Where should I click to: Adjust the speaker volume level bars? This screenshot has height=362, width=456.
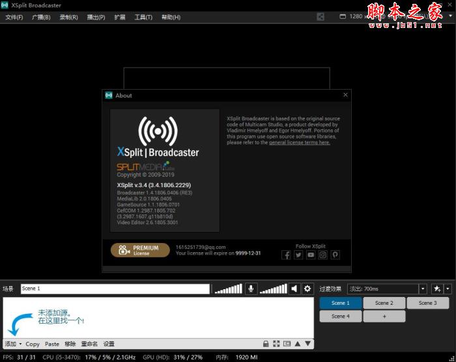click(273, 289)
